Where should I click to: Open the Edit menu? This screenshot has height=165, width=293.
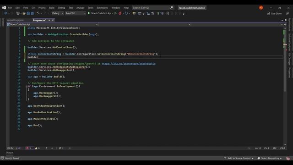point(17,8)
